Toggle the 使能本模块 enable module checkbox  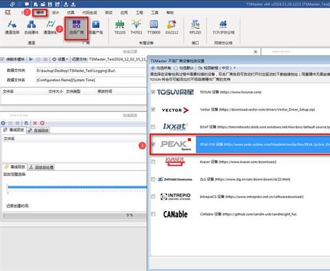tap(3, 59)
